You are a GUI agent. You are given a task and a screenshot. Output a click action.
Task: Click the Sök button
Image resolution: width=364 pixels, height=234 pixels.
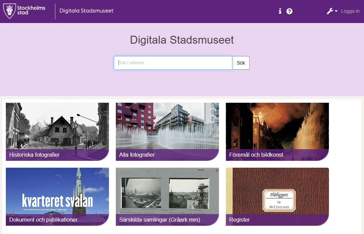pos(241,63)
